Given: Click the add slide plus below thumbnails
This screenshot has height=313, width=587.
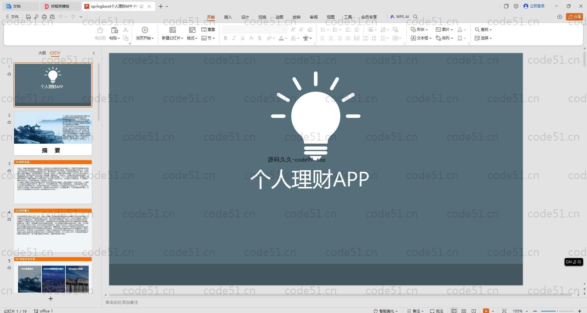Looking at the screenshot, I should tap(51, 299).
